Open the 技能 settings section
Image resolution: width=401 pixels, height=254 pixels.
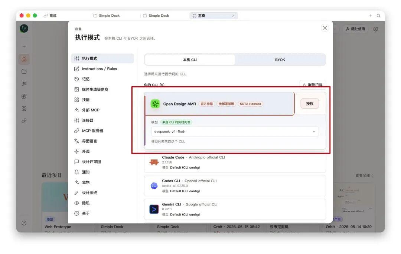(x=102, y=100)
